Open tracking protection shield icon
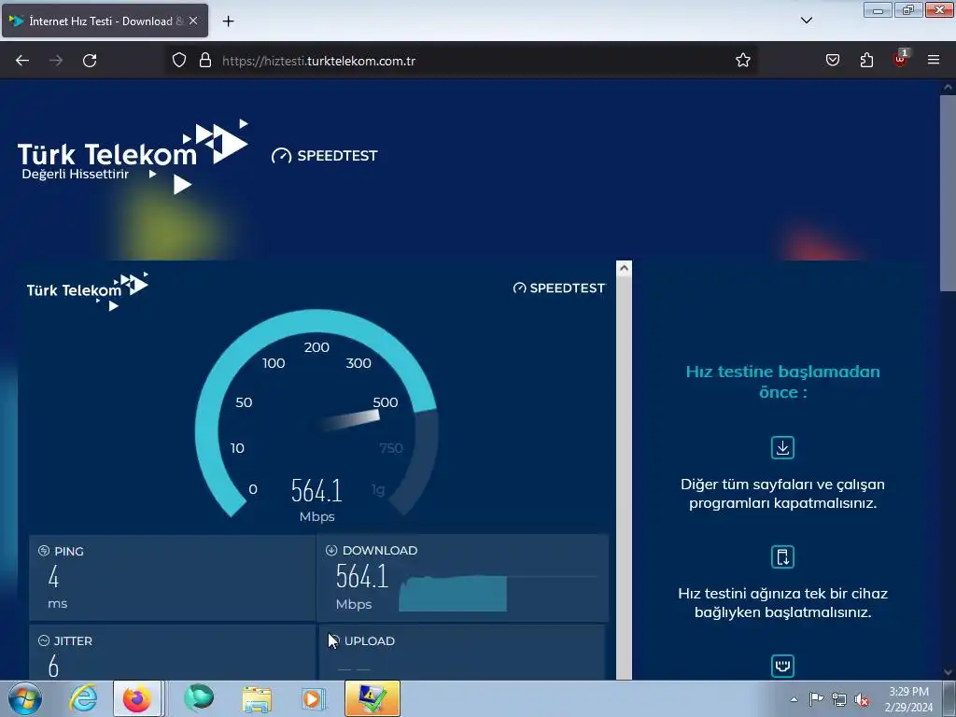Screen dimensions: 956x717 [x=178, y=61]
